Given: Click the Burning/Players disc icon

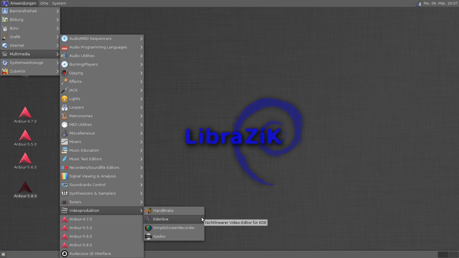Looking at the screenshot, I should tap(65, 64).
